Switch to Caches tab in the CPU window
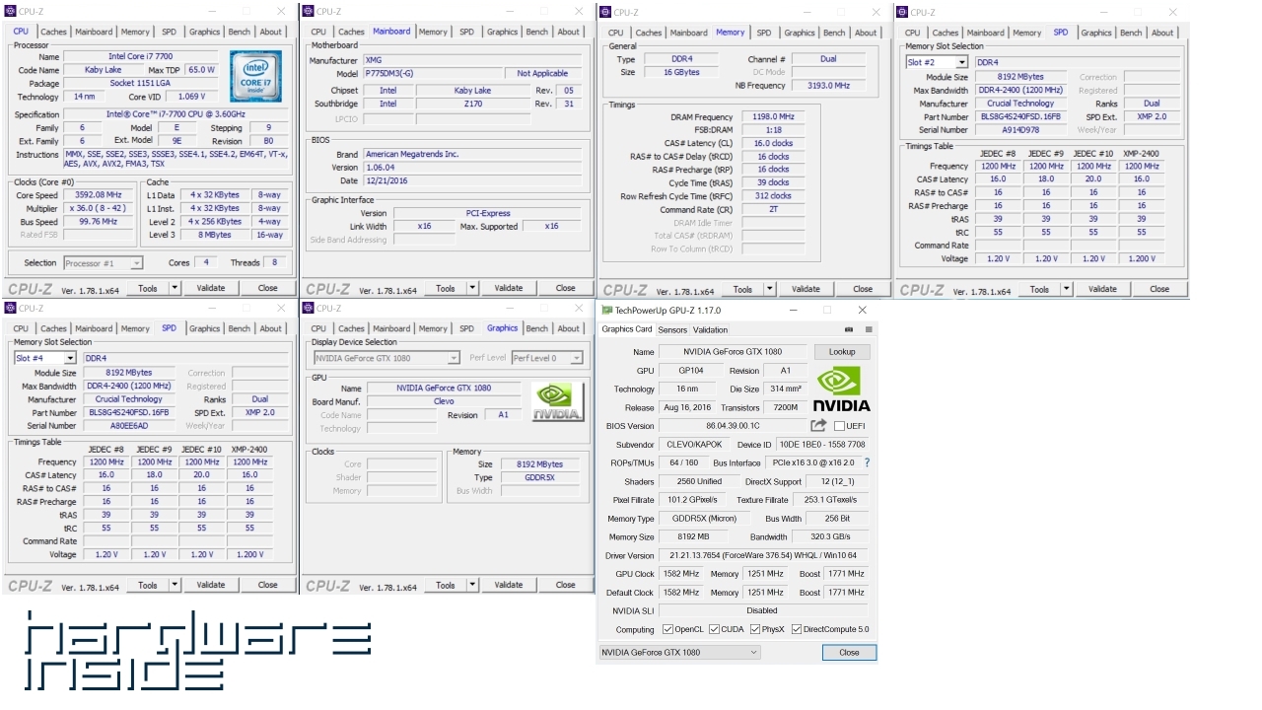The image size is (1262, 710). (53, 32)
